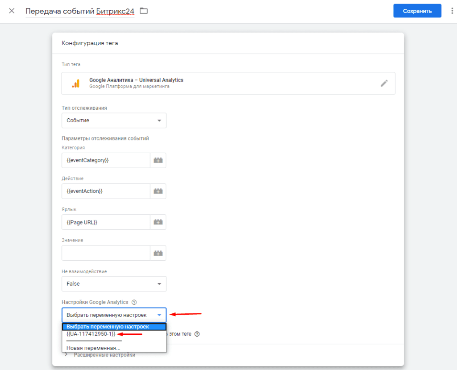Click the Конфигурация тега heading

[90, 43]
